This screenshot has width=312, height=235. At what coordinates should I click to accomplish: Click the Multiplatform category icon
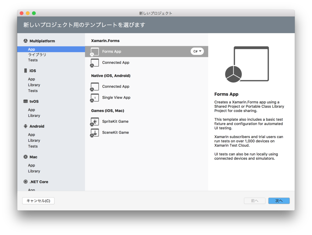click(x=26, y=41)
